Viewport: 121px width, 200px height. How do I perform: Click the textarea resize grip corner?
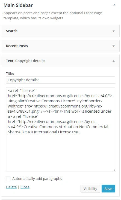click(x=114, y=170)
